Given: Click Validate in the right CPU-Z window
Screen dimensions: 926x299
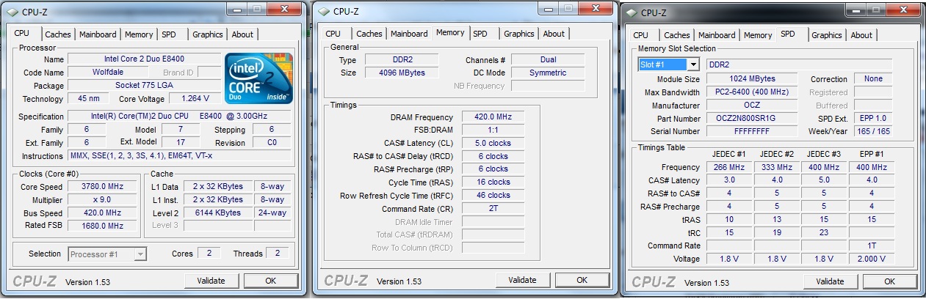Looking at the screenshot, I should pyautogui.click(x=831, y=281).
